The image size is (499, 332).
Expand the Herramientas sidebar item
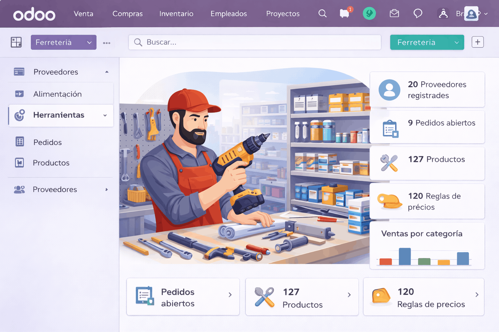pyautogui.click(x=105, y=115)
